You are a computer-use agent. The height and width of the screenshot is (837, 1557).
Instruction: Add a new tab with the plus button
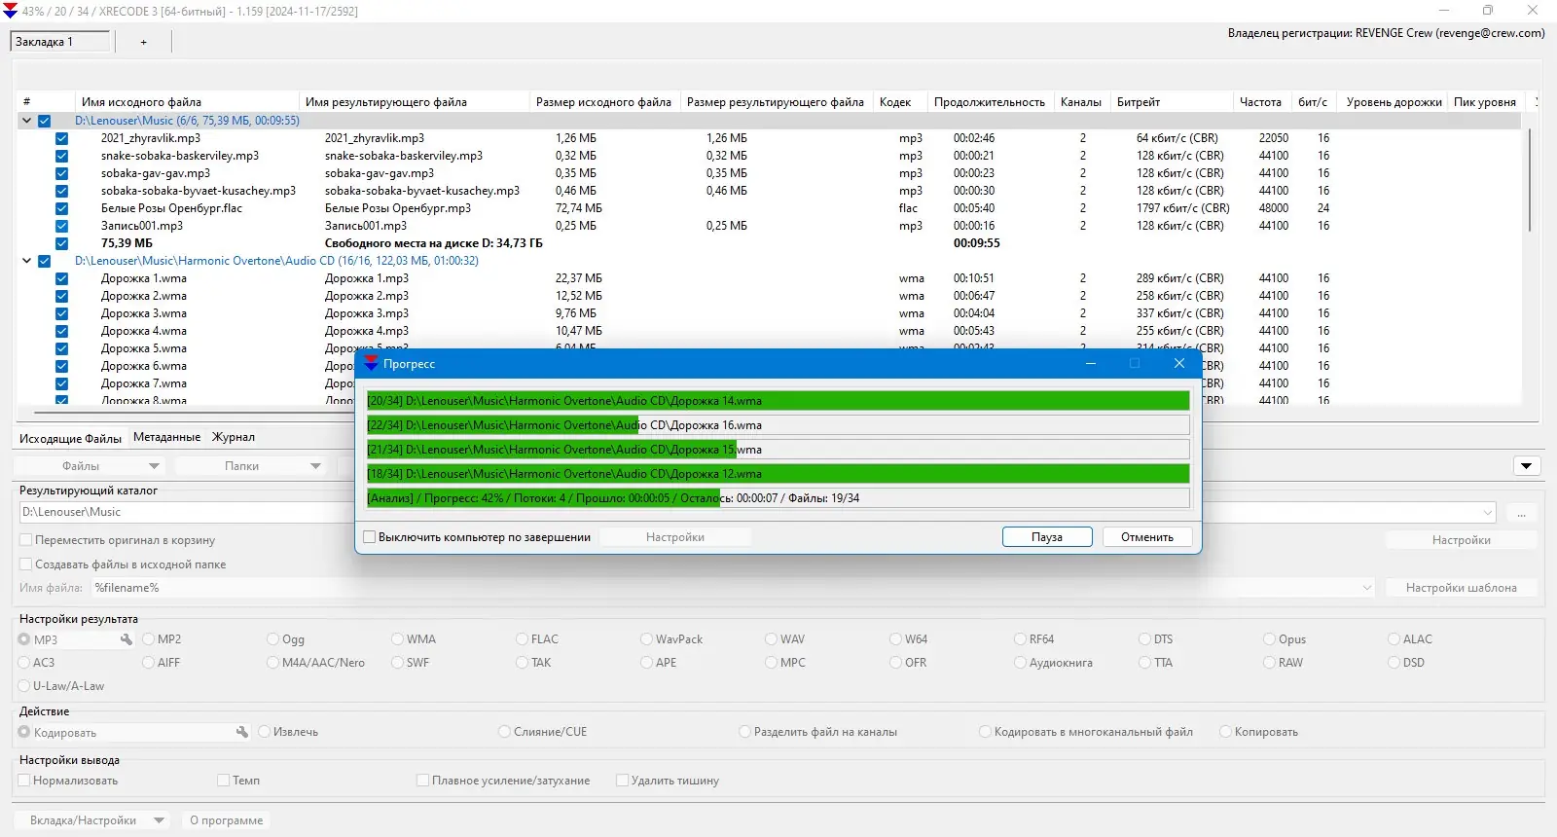point(144,42)
